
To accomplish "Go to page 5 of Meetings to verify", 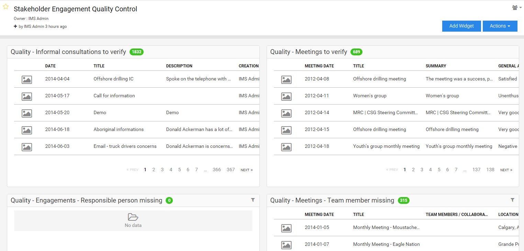I will click(x=439, y=170).
